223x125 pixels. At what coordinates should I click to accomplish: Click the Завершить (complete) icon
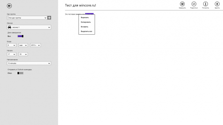point(182,4)
